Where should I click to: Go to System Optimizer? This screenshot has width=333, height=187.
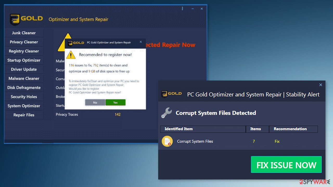[x=24, y=106]
